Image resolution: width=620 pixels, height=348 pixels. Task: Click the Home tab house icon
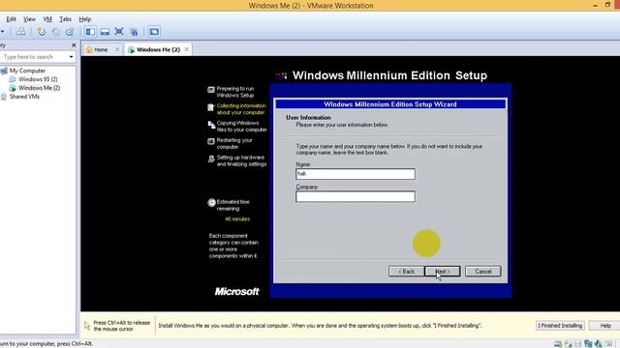coord(89,49)
